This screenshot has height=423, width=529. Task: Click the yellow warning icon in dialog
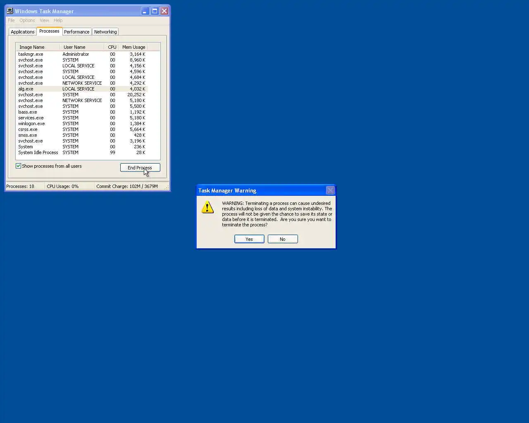click(x=207, y=207)
